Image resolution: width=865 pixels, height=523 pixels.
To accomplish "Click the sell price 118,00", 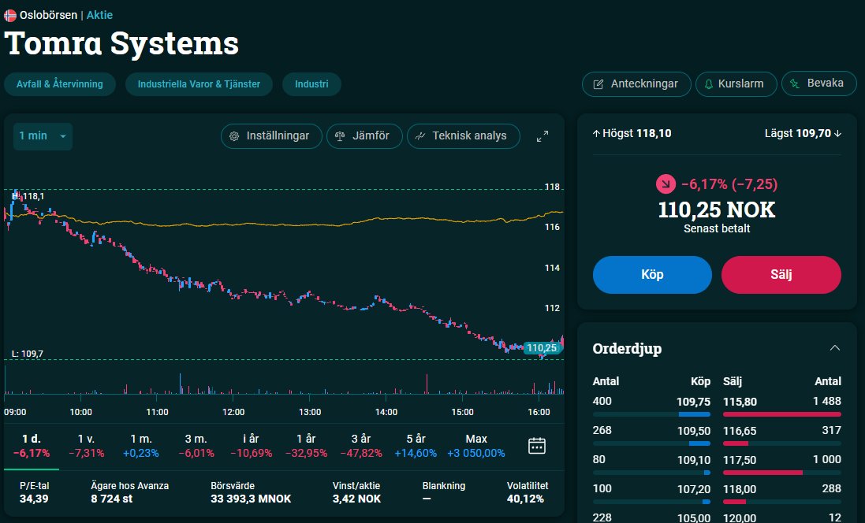I will point(740,489).
